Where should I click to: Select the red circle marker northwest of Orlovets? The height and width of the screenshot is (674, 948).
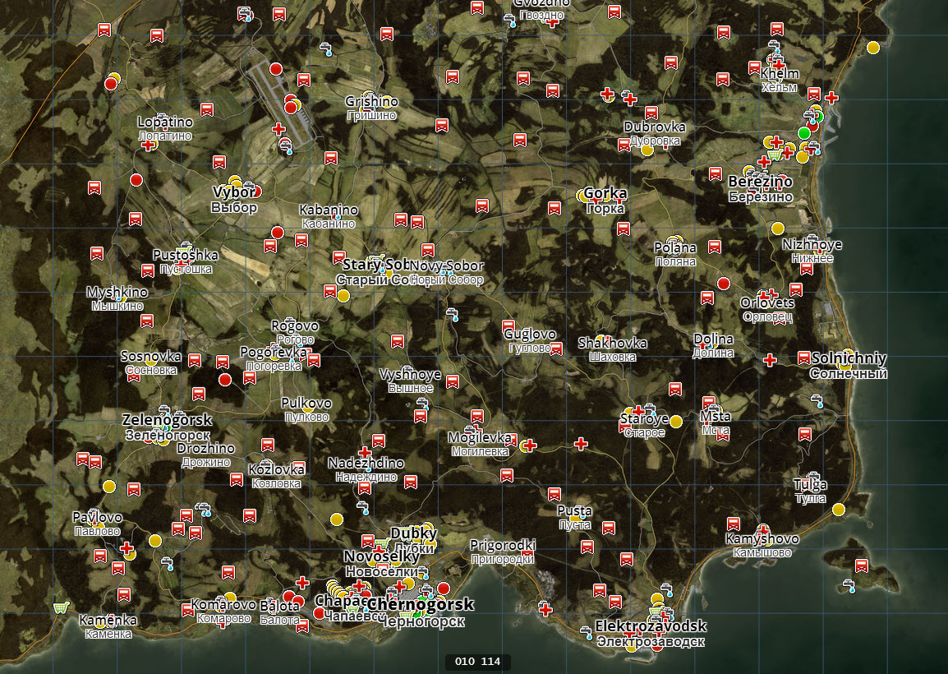[x=724, y=283]
